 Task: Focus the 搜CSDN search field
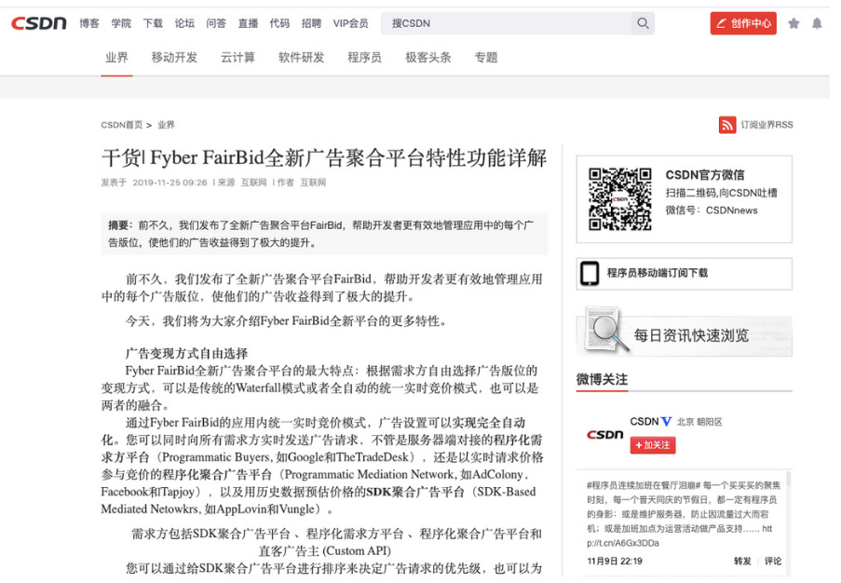506,23
